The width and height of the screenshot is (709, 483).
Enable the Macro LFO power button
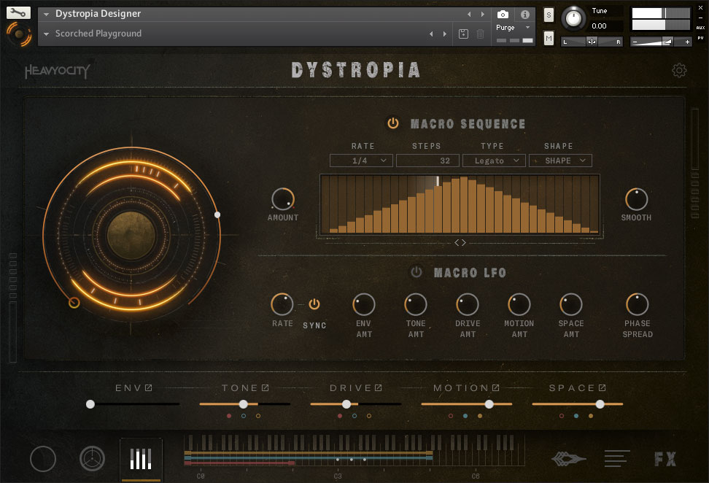tap(417, 272)
